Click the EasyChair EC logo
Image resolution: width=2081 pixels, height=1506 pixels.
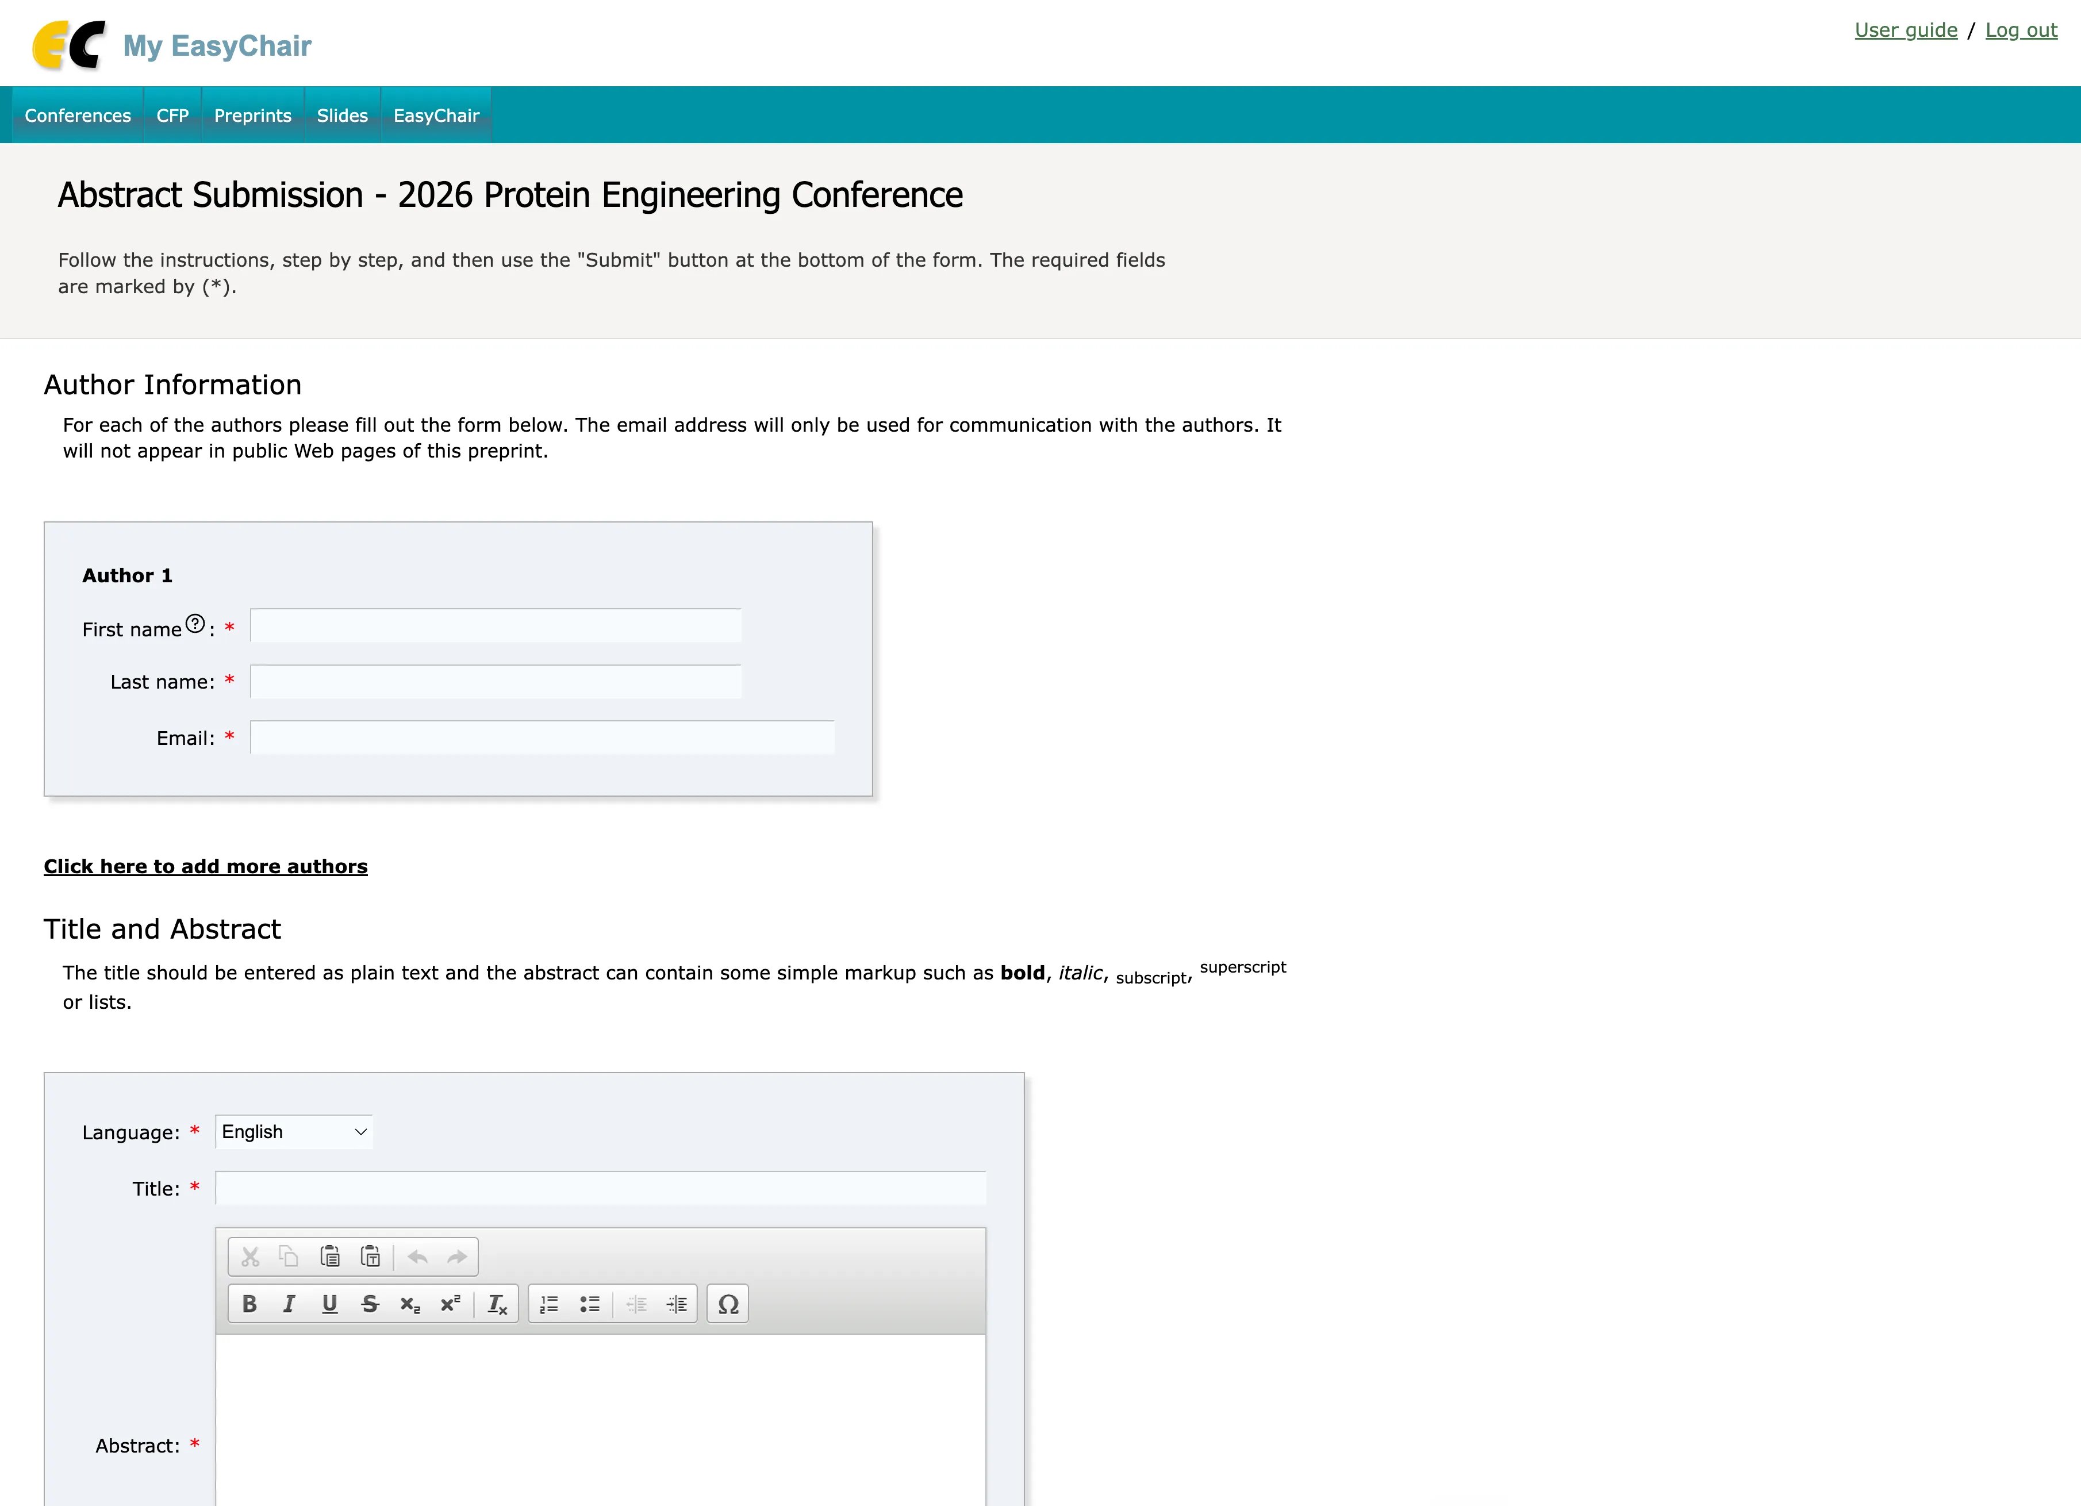click(70, 45)
